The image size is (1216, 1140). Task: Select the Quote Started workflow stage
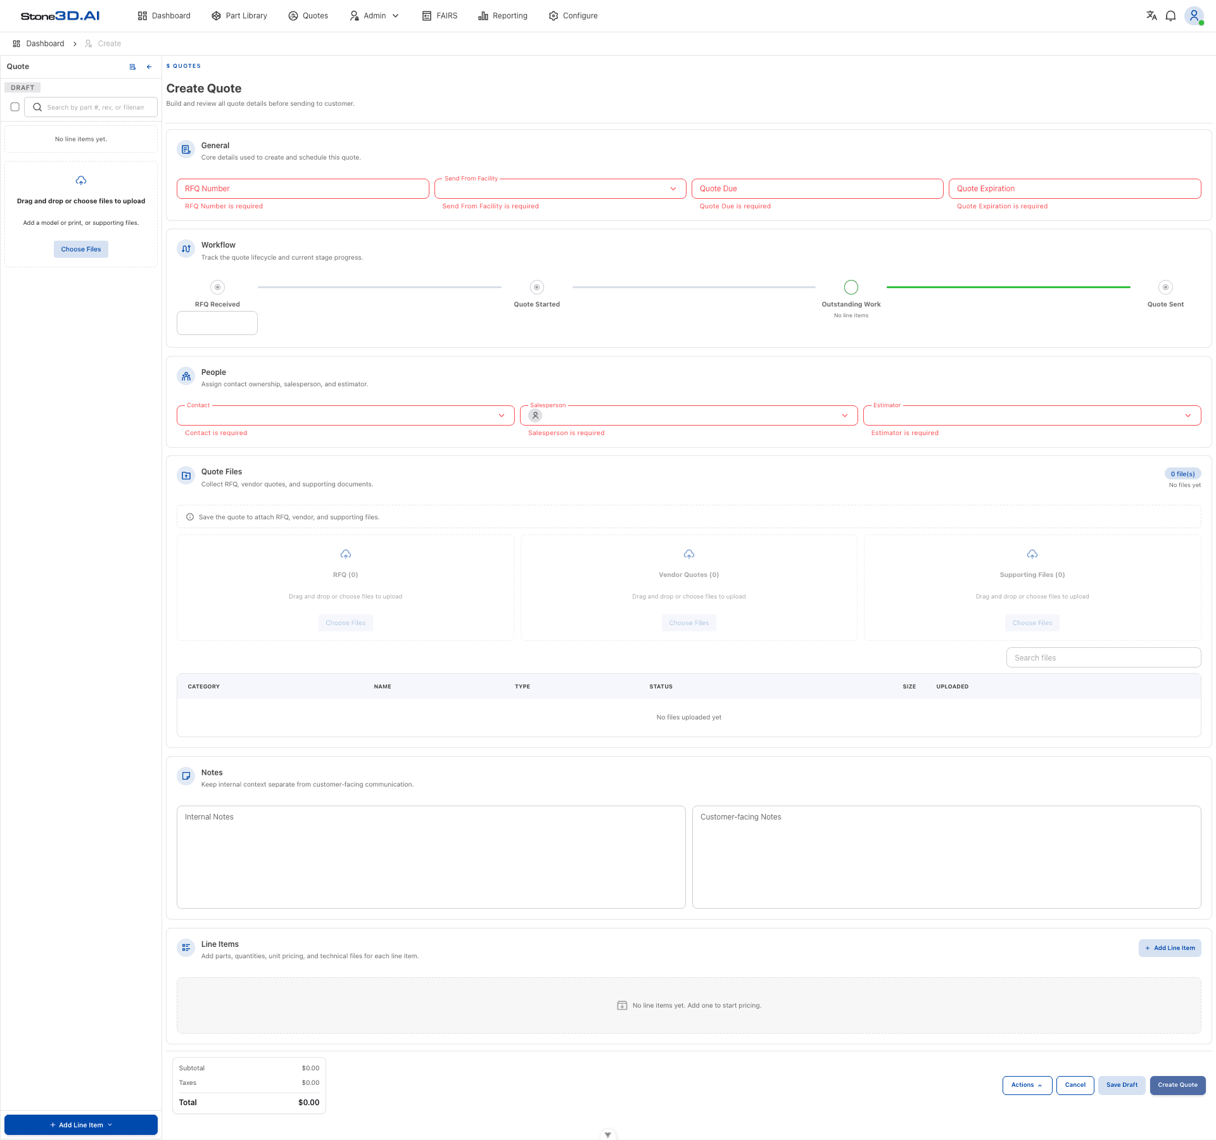click(x=537, y=288)
